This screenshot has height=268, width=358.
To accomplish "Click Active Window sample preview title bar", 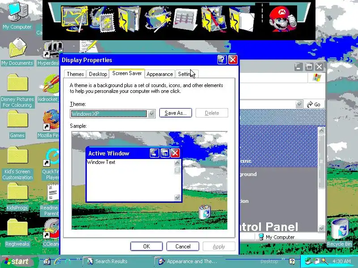I will (x=133, y=153).
